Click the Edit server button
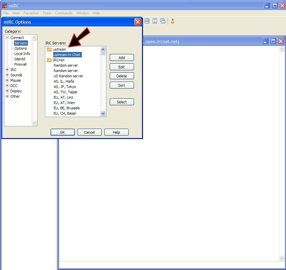 pyautogui.click(x=122, y=67)
